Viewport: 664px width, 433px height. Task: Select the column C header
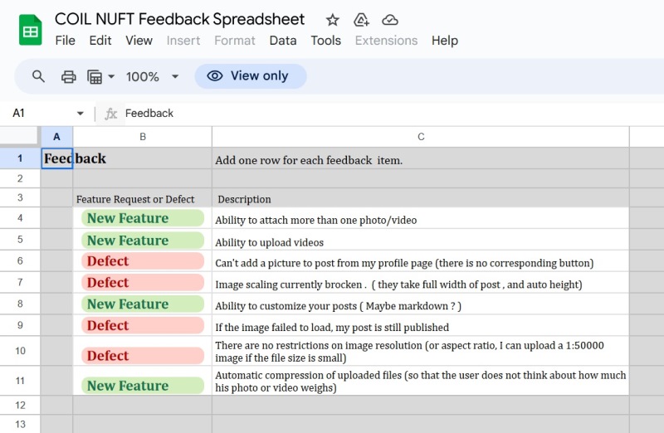tap(421, 137)
